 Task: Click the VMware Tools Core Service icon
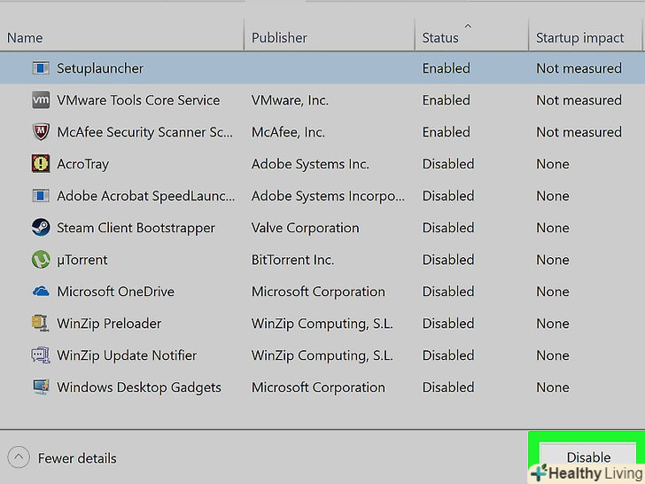[41, 100]
